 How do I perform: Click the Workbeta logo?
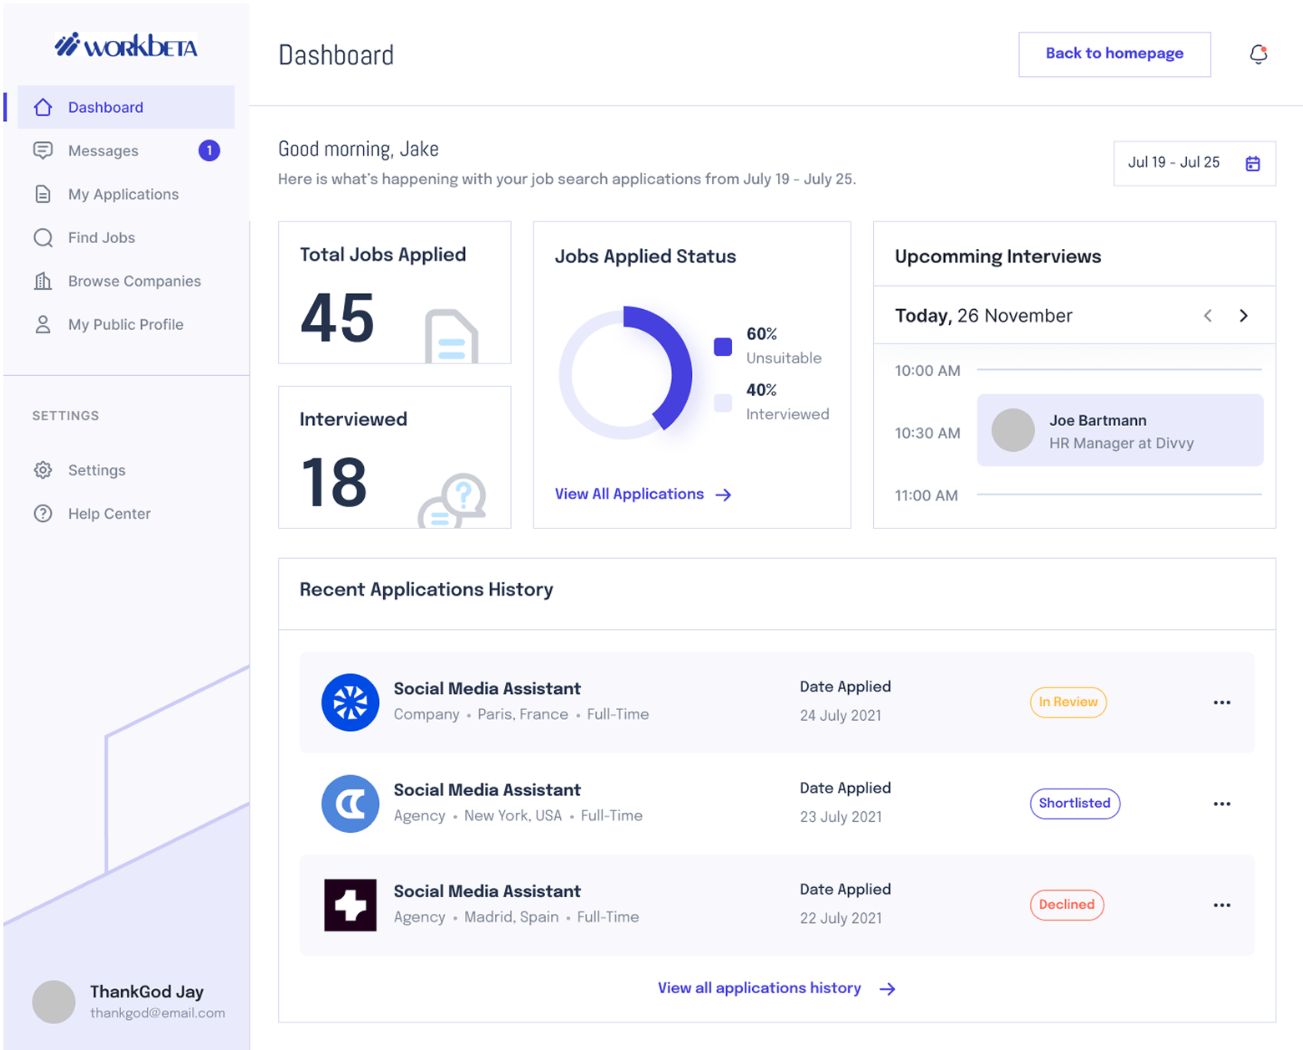click(x=126, y=45)
